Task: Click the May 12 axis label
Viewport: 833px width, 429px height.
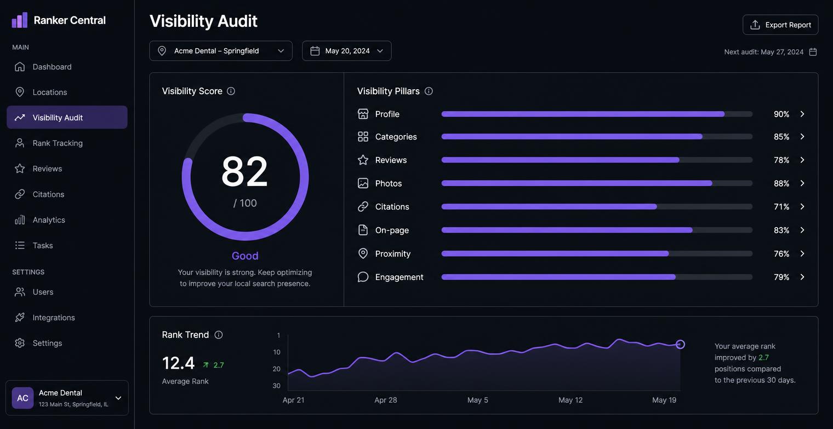Action: 570,400
